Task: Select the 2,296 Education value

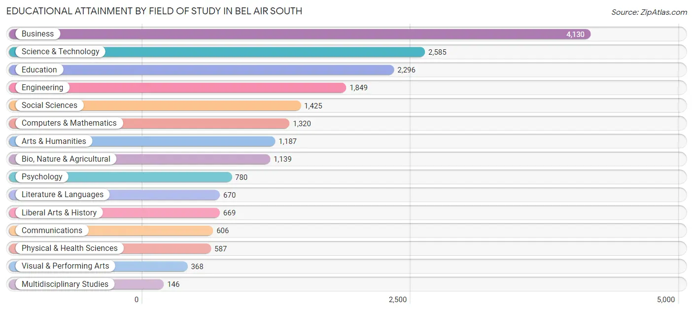Action: [406, 70]
